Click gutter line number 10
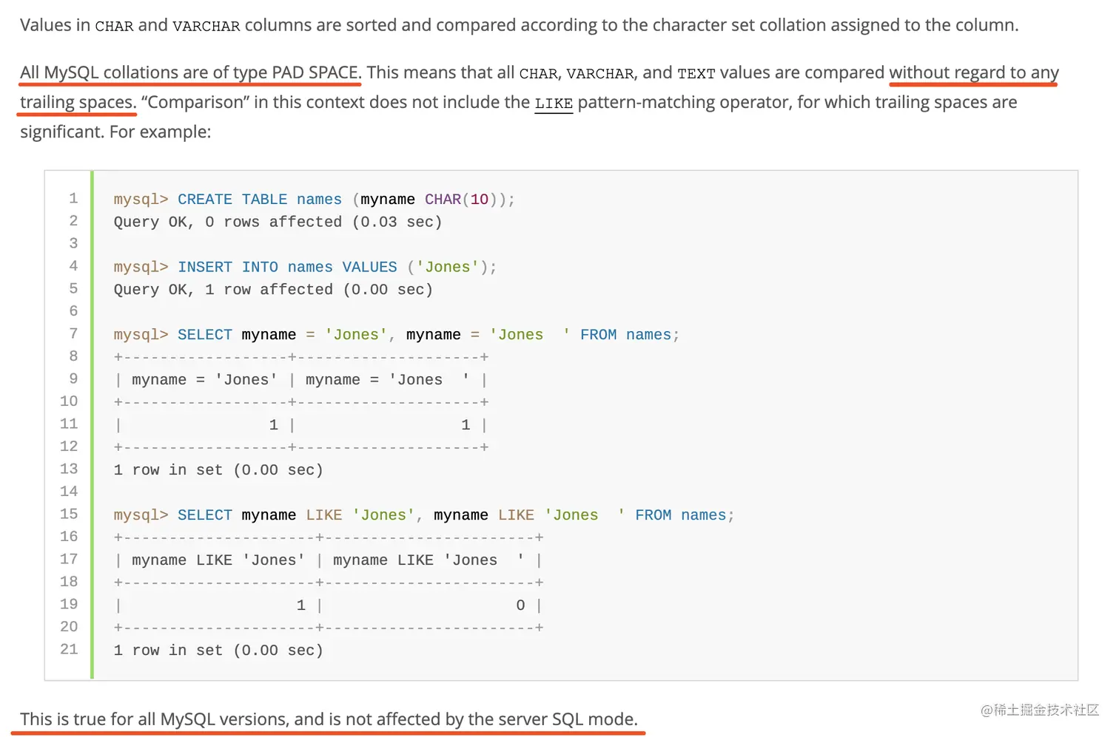The height and width of the screenshot is (737, 1119). click(69, 401)
